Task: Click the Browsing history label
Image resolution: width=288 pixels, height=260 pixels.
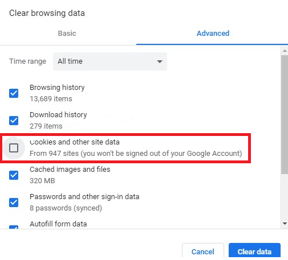Action: (x=57, y=88)
